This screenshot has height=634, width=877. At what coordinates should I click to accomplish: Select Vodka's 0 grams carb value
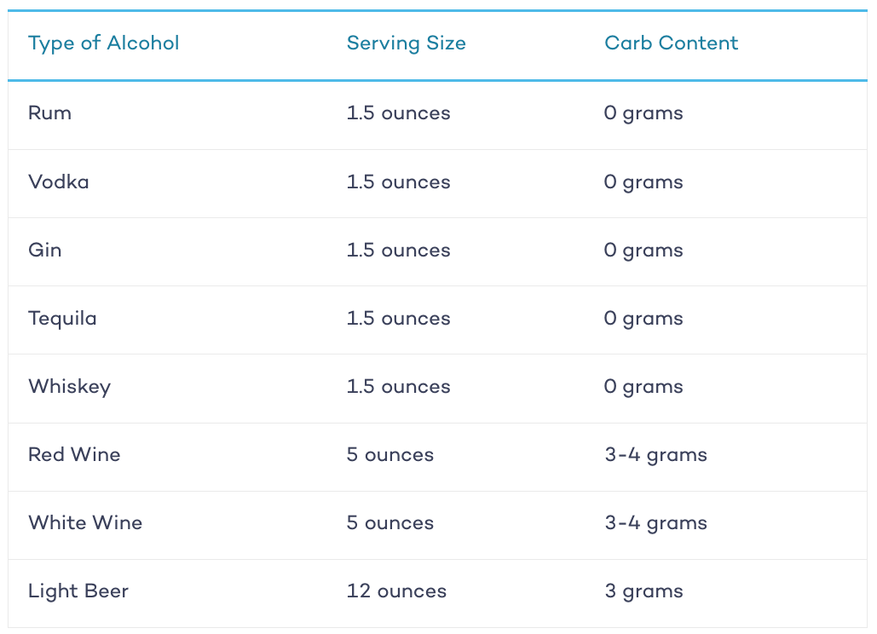click(643, 182)
